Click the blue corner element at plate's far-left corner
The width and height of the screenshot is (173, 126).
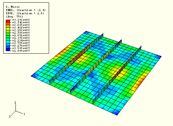pyautogui.click(x=34, y=76)
